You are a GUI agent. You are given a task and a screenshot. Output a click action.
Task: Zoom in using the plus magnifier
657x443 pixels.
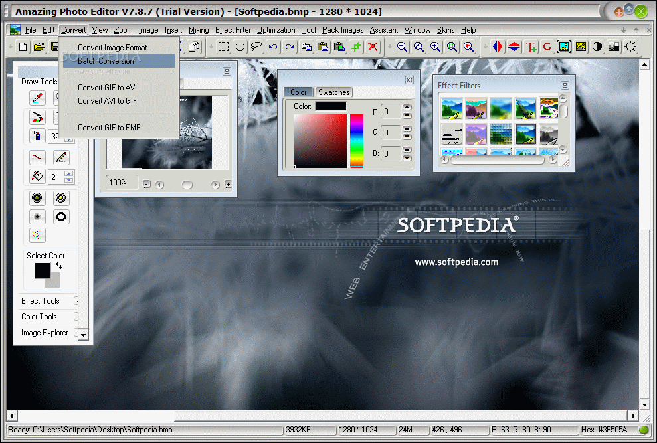point(435,46)
